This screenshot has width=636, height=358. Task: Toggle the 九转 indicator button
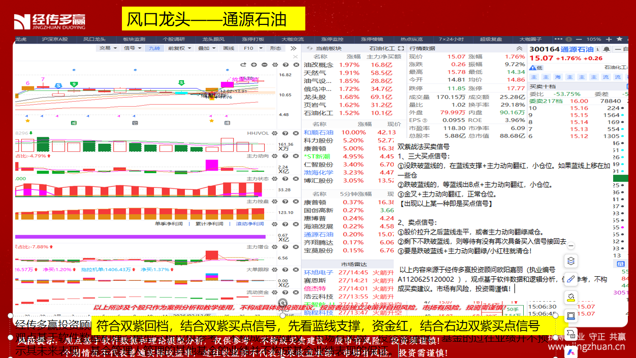click(154, 48)
